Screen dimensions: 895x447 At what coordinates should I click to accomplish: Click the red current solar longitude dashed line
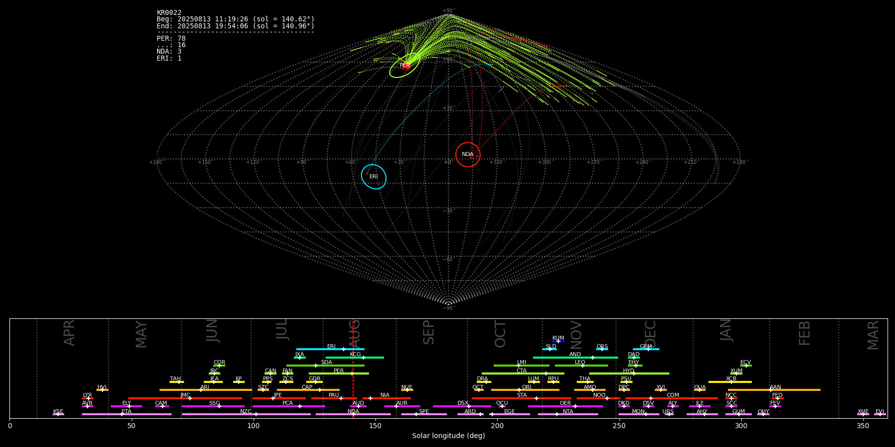tap(354, 368)
